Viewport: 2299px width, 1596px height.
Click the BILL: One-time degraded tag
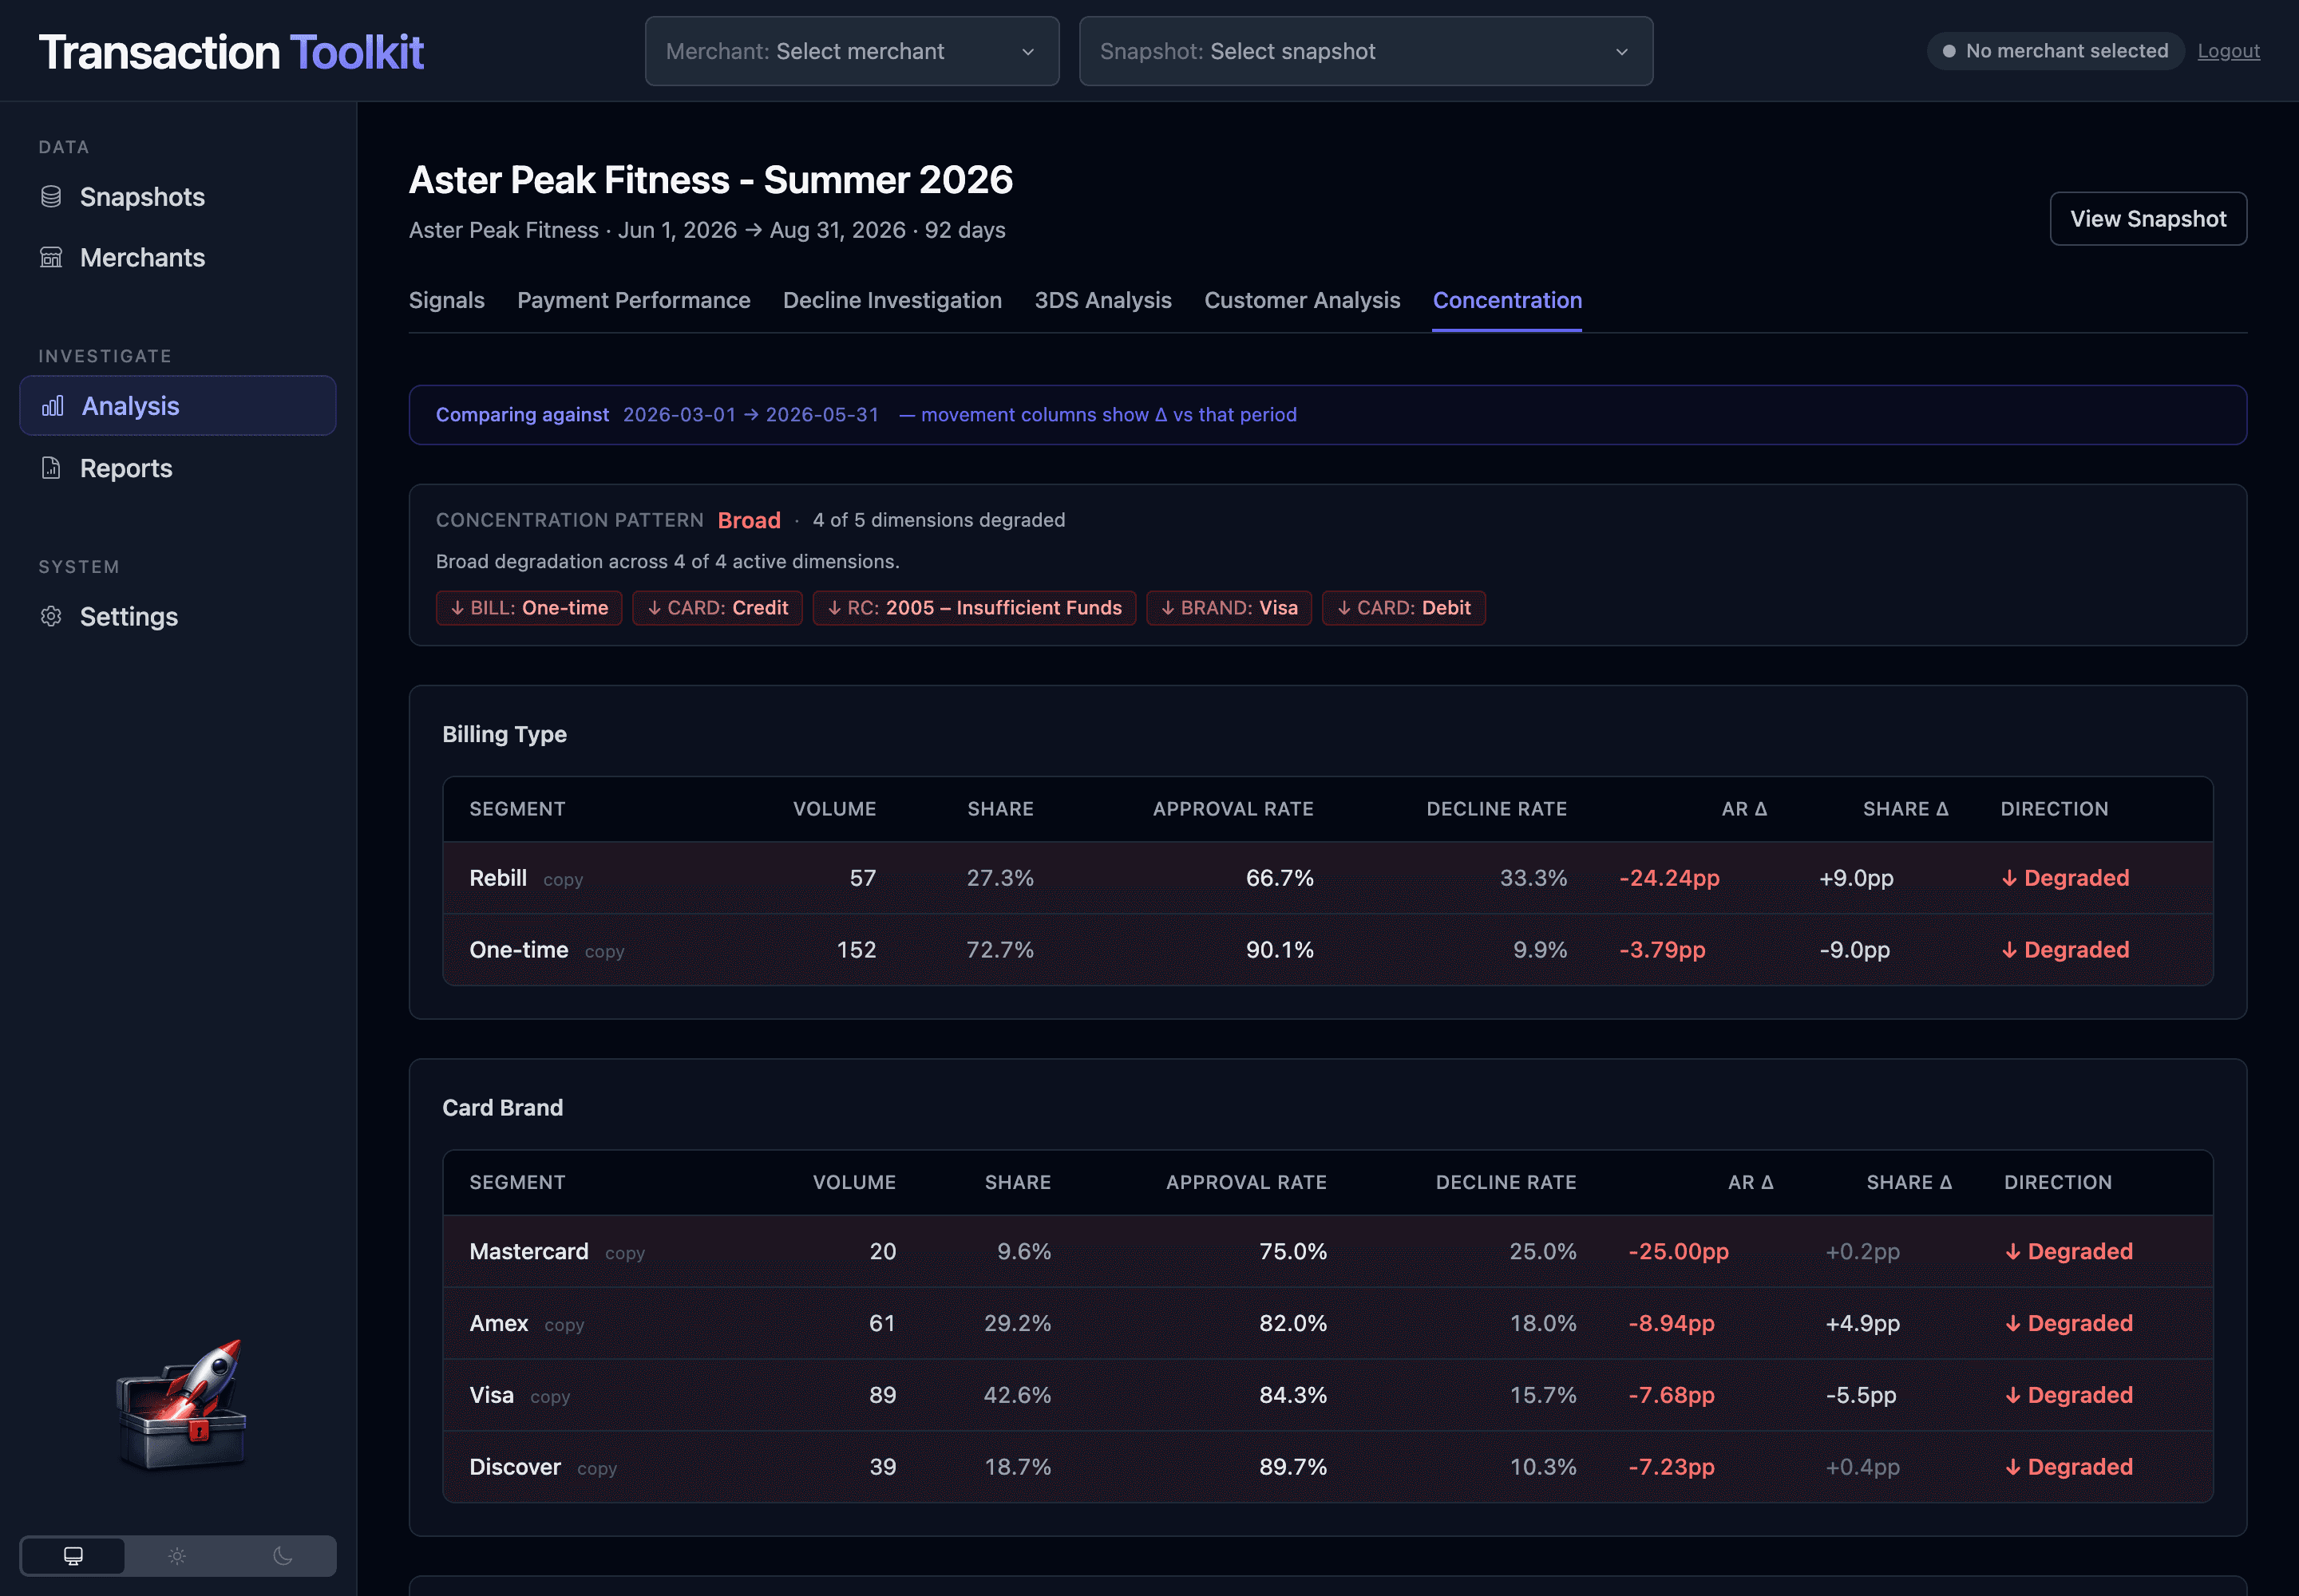coord(528,608)
